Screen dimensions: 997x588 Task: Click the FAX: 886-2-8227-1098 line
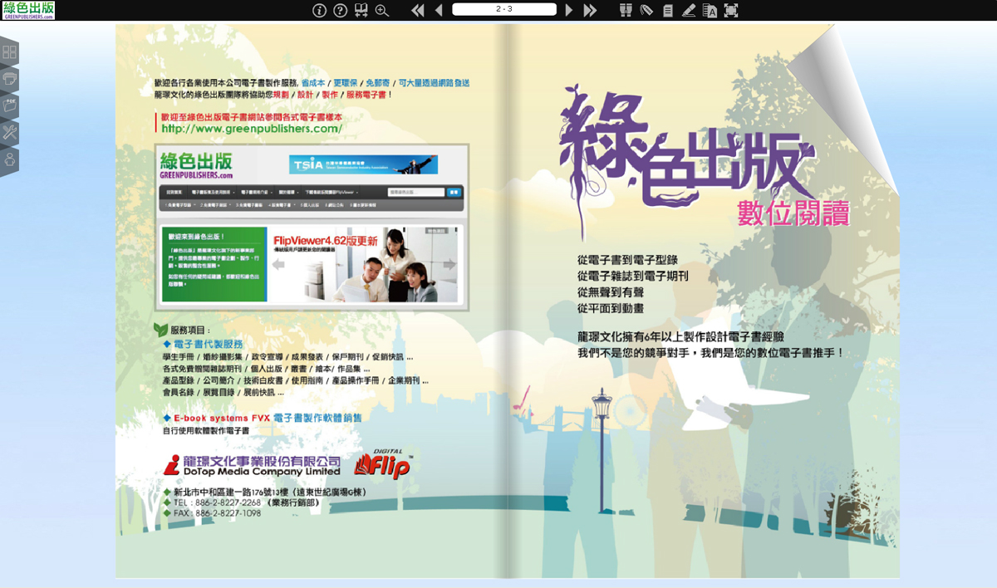212,513
